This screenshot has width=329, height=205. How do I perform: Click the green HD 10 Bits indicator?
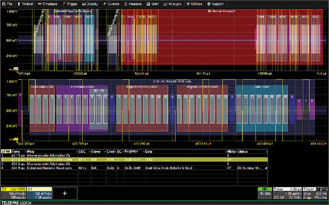(265, 193)
